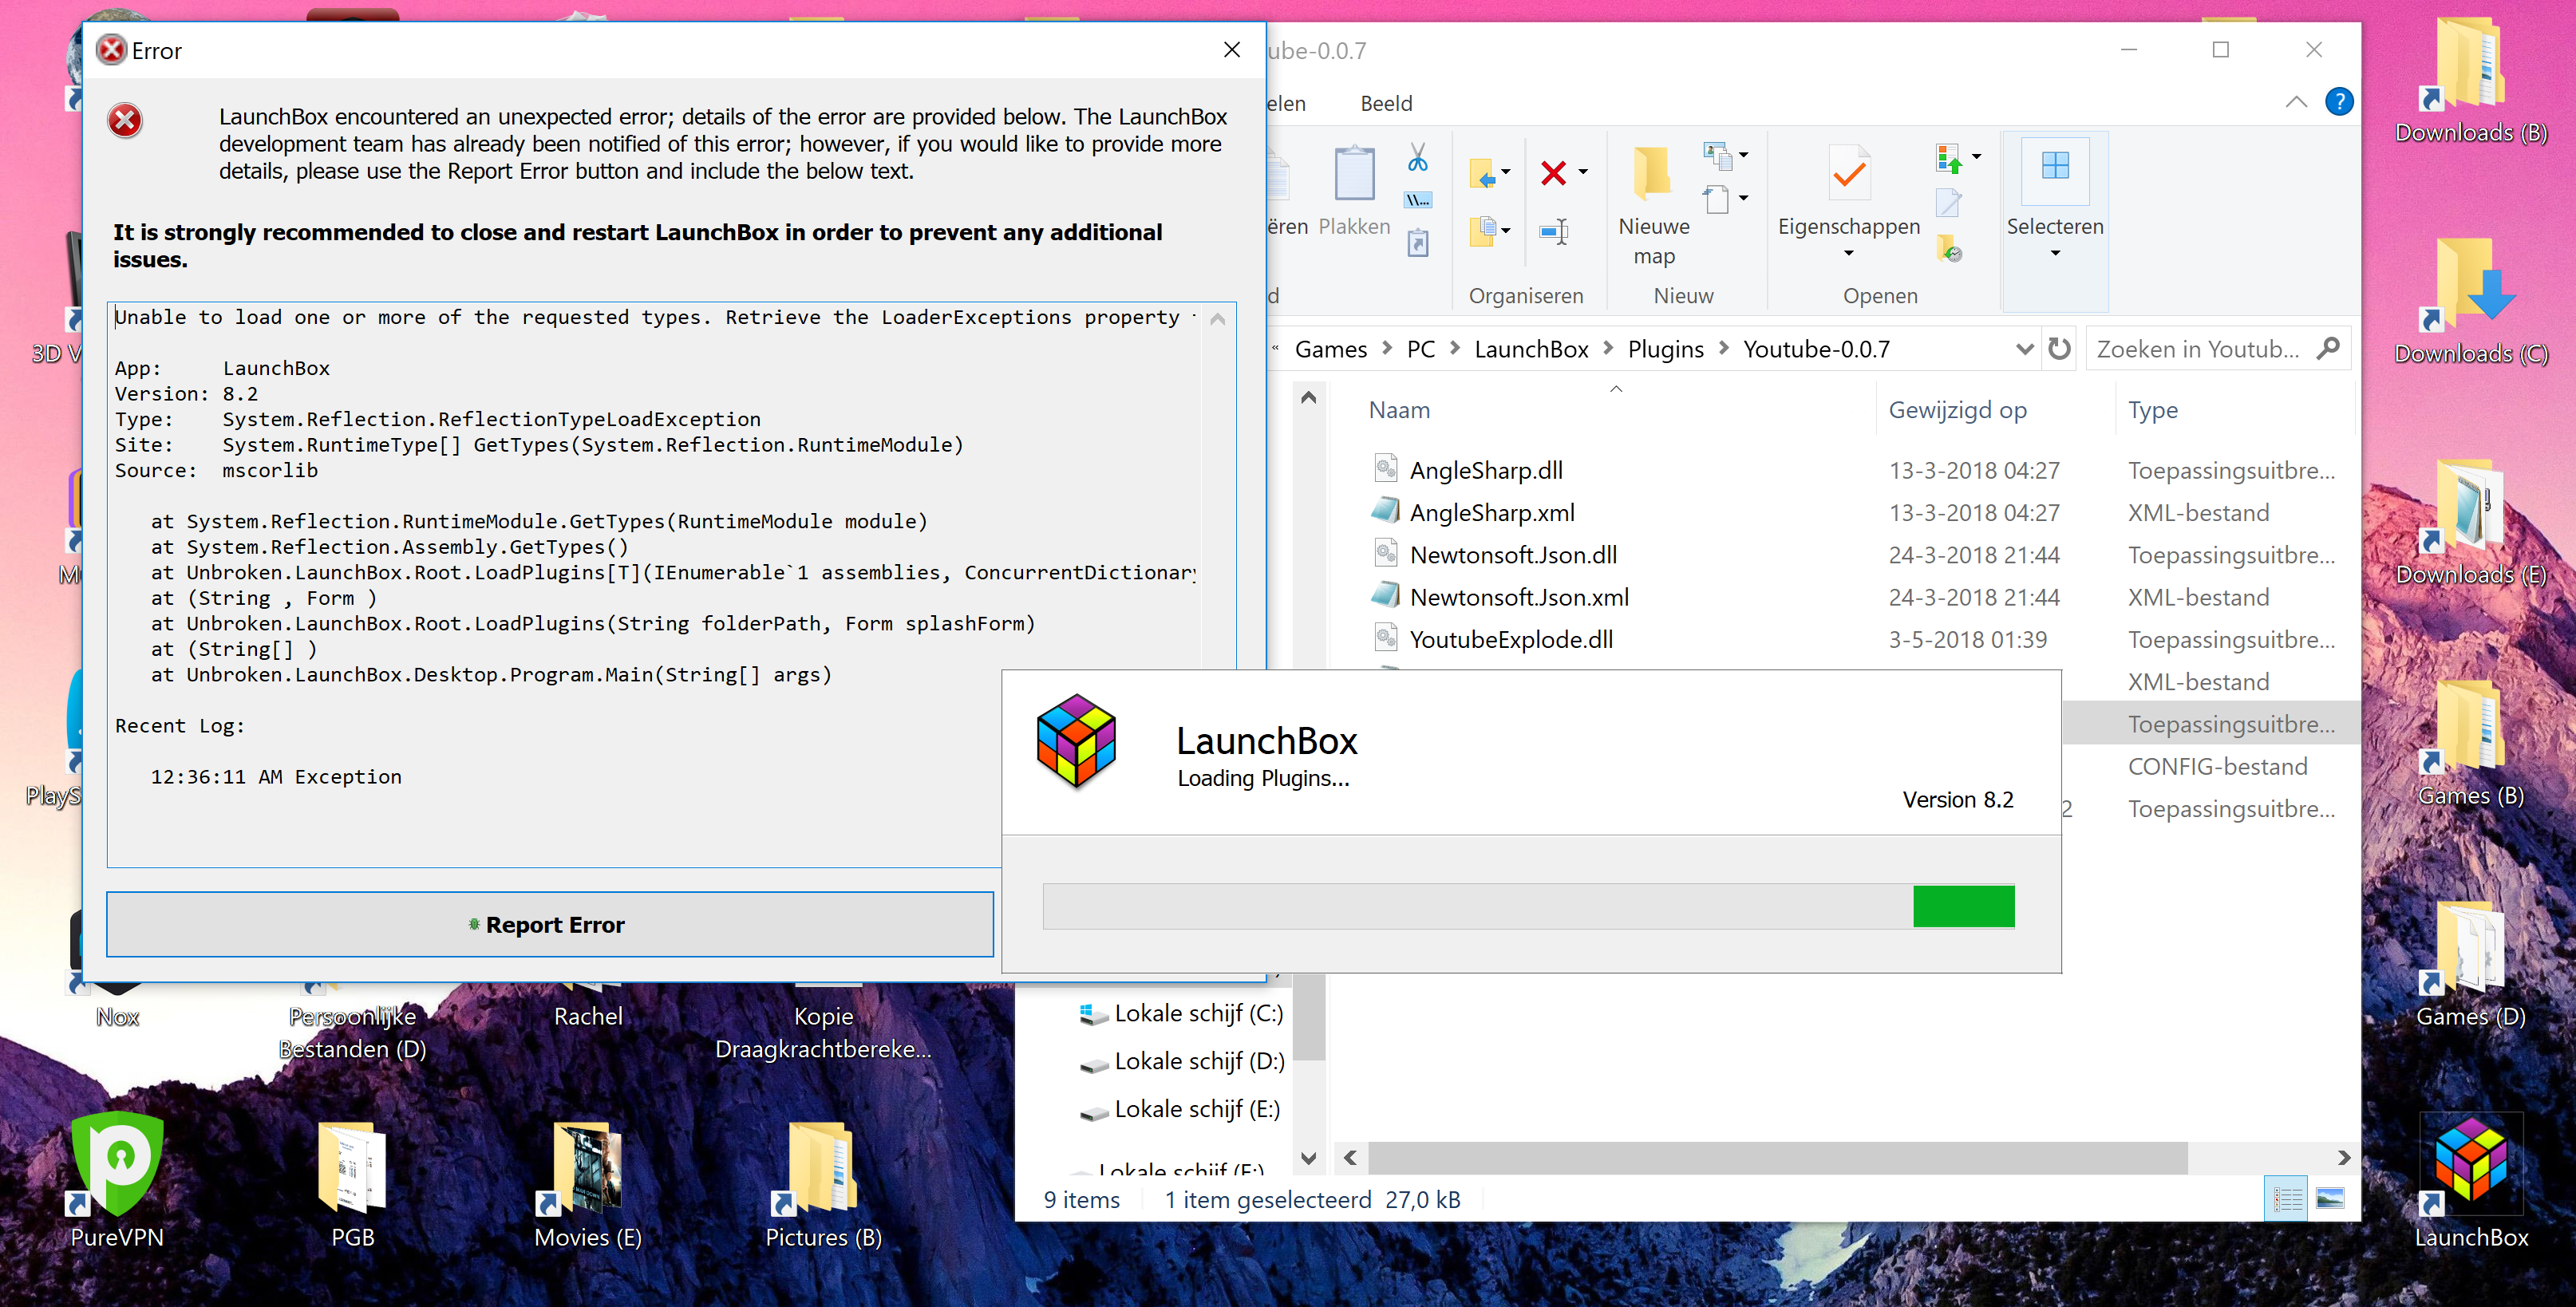Click the Easy access icon in Nieuw group

1717,198
